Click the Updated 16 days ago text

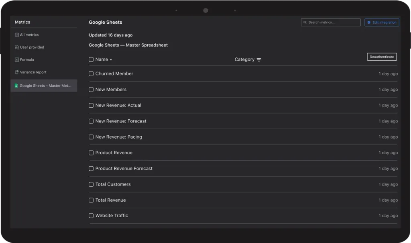(x=111, y=35)
